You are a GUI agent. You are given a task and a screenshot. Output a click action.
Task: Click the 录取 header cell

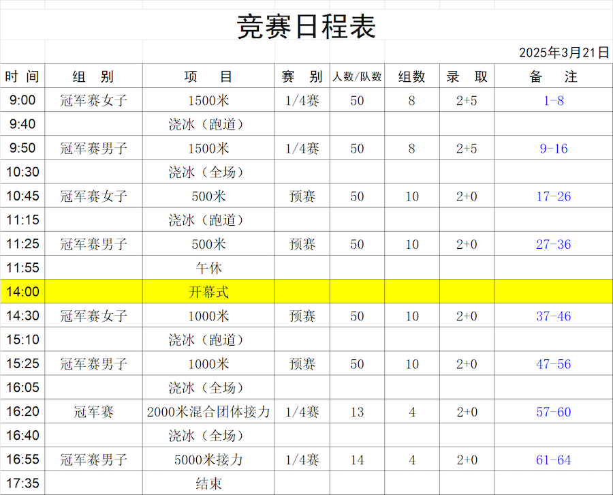click(467, 76)
